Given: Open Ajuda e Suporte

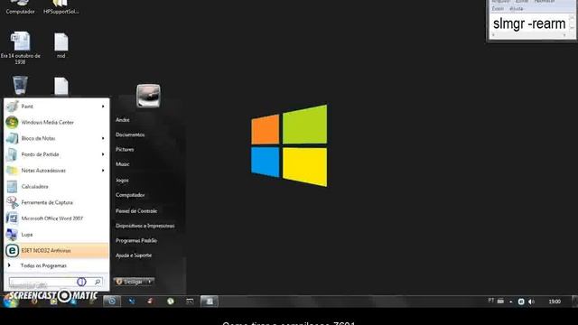Looking at the screenshot, I should 134,255.
